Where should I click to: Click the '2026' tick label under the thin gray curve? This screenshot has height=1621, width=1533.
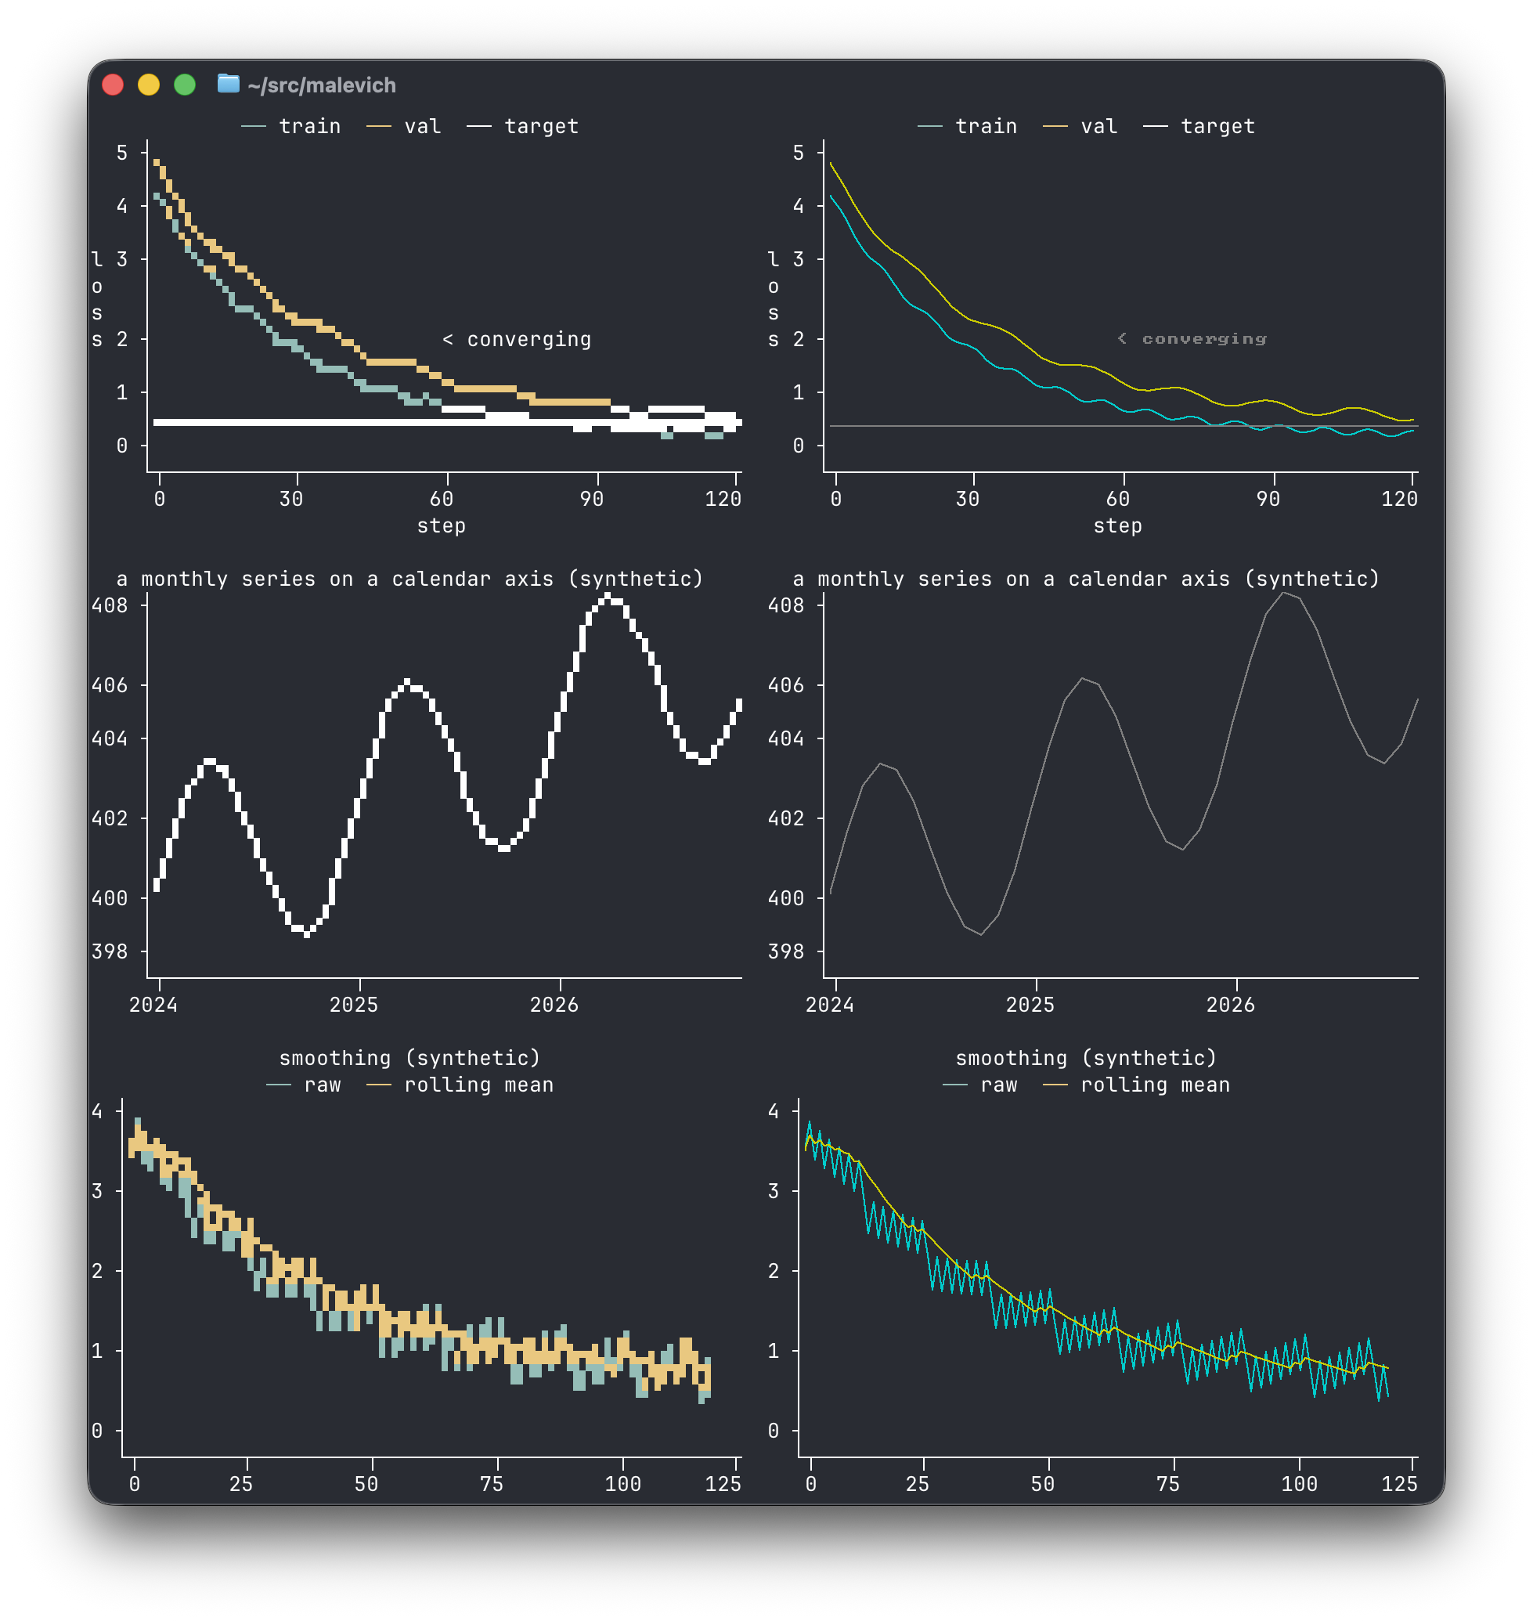pos(1231,1005)
